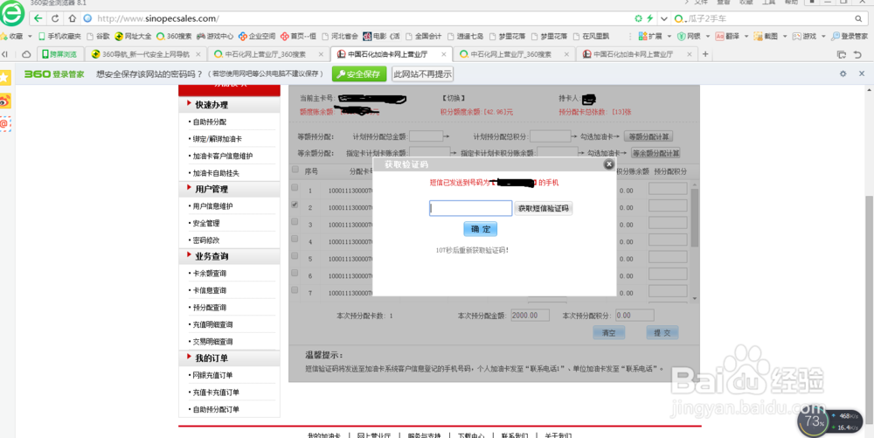Collapse the 快速办理 menu section
The height and width of the screenshot is (438, 874).
(229, 105)
